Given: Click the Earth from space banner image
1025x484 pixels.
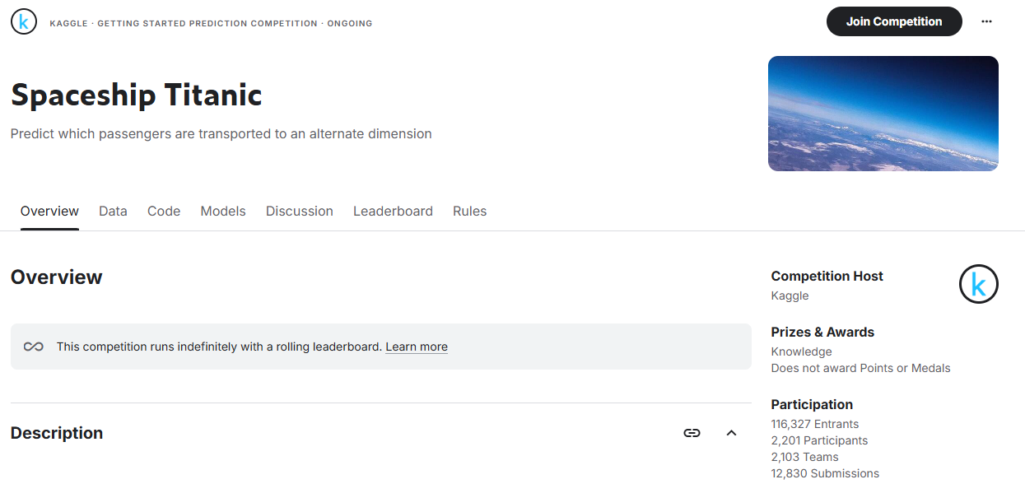Looking at the screenshot, I should pos(883,114).
